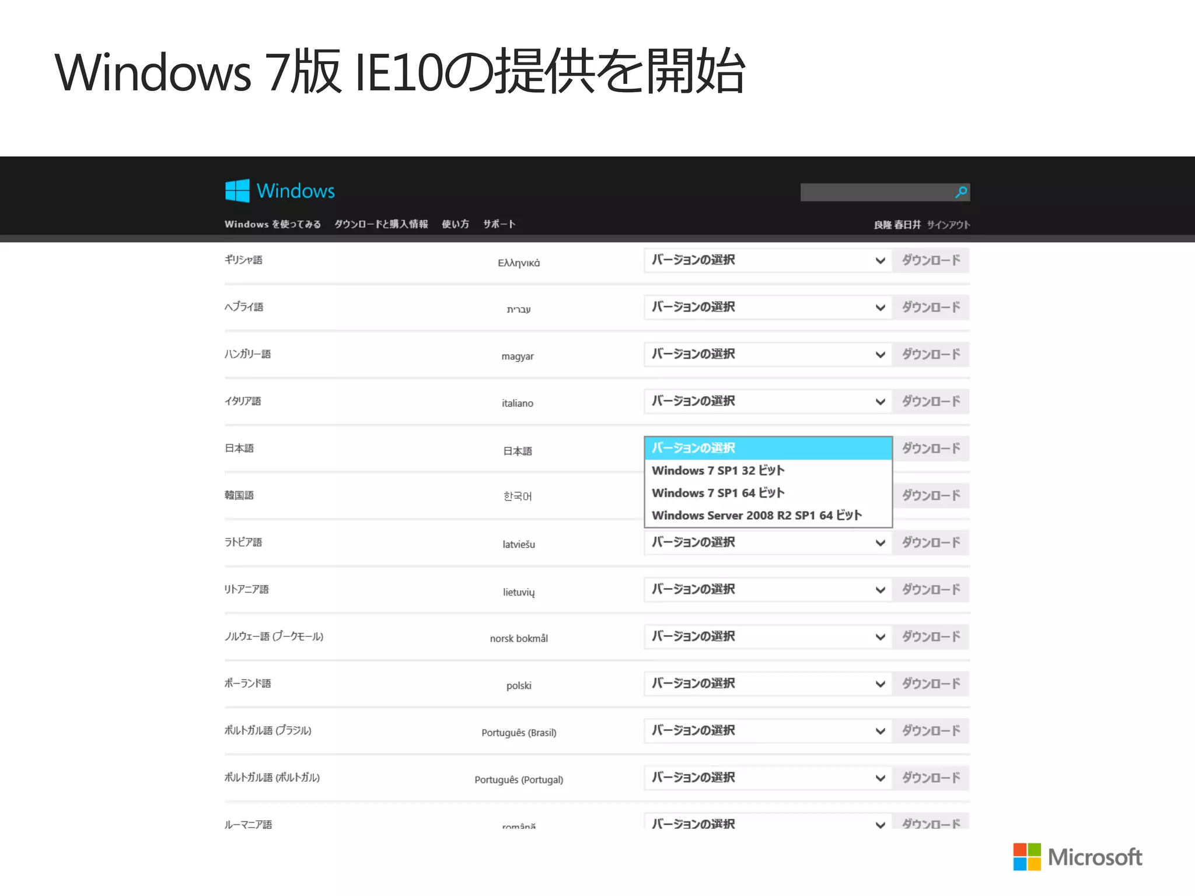Click the 'Português (Portugal)' native name

tap(519, 780)
